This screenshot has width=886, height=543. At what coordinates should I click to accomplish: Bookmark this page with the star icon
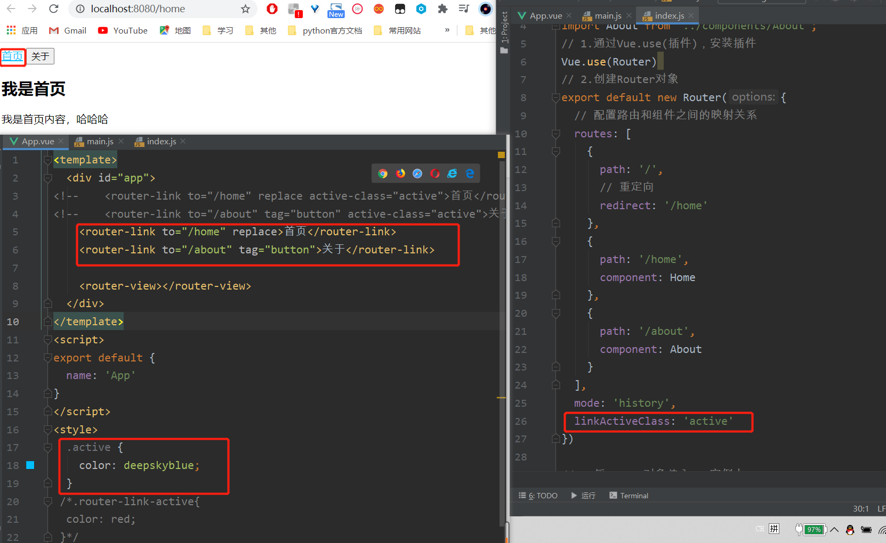pos(245,9)
